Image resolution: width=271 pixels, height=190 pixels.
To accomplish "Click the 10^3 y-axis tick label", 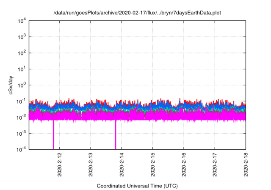I will pyautogui.click(x=21, y=37).
